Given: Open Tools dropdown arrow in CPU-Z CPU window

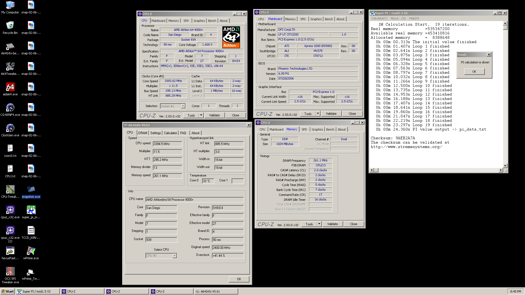Looking at the screenshot, I should [x=201, y=115].
